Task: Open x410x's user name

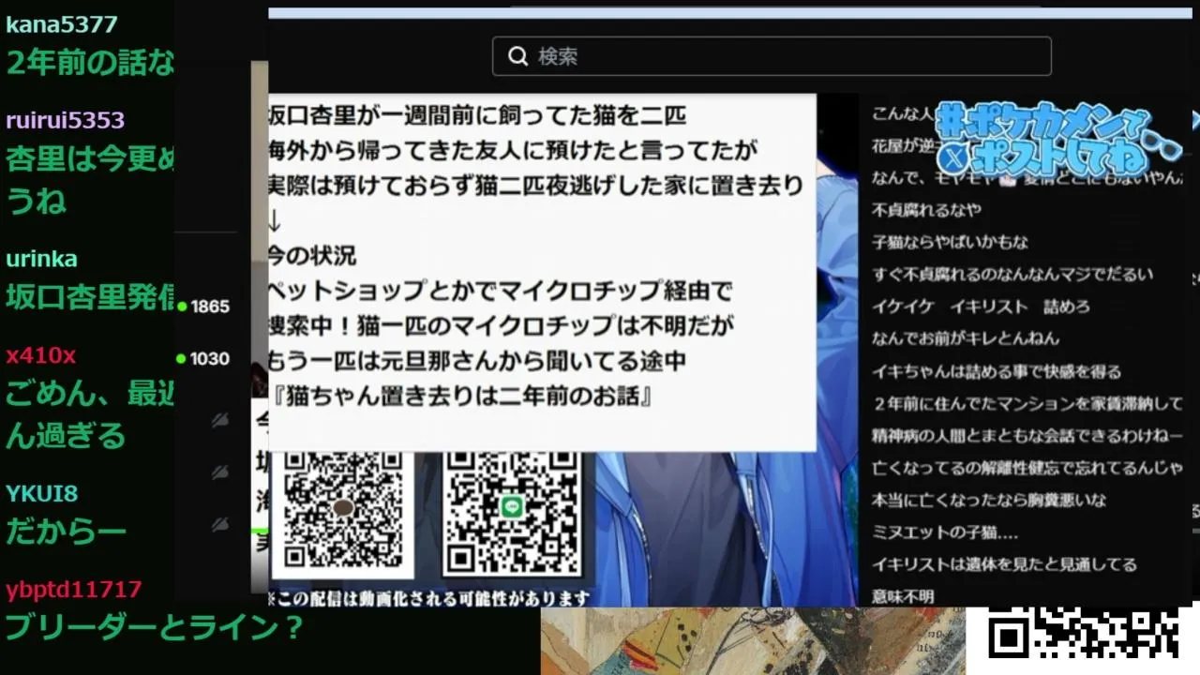Action: (x=40, y=356)
